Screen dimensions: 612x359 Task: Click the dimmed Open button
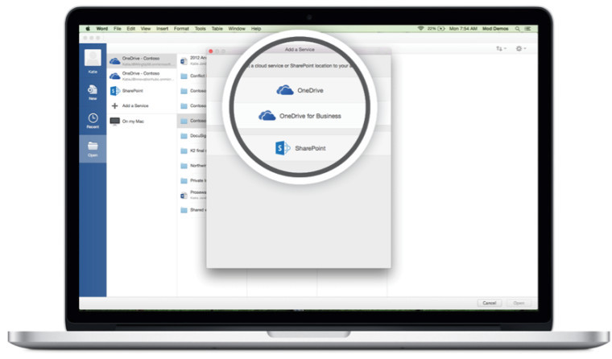519,303
